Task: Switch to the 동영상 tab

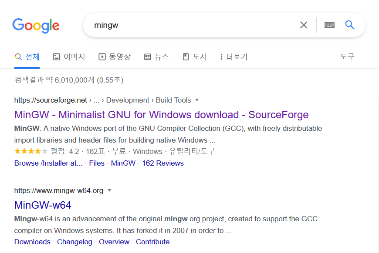Action: [x=115, y=57]
